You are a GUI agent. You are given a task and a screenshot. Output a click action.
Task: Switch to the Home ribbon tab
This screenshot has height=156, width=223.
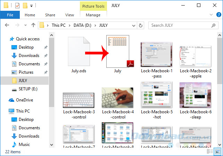click(30, 15)
